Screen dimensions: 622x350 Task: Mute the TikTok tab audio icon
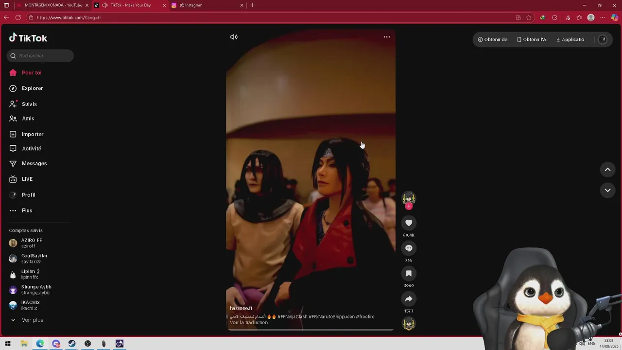tap(105, 5)
